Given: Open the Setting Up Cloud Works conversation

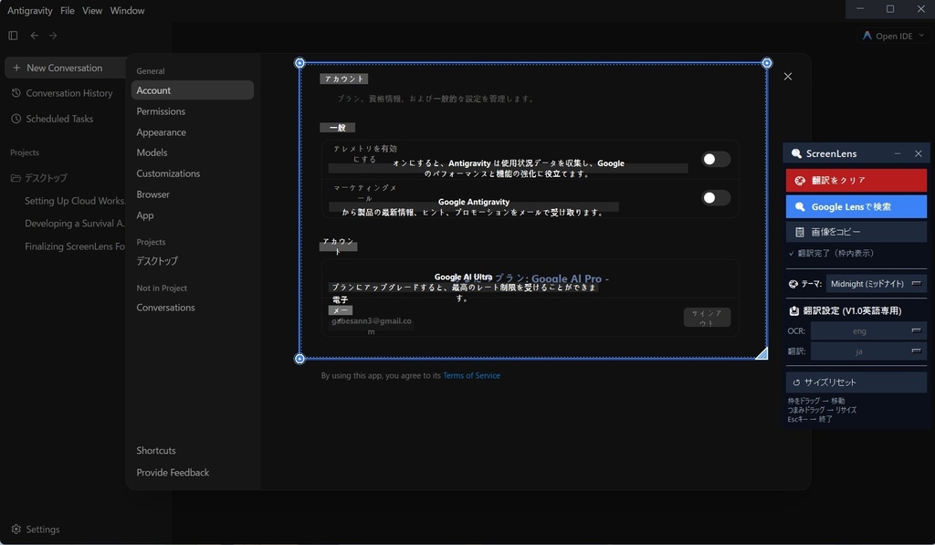Looking at the screenshot, I should [x=75, y=201].
